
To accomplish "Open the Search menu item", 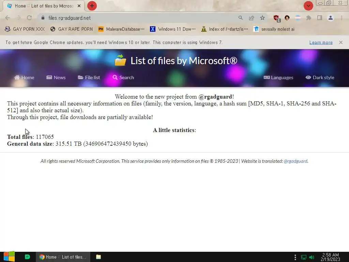I will click(123, 77).
